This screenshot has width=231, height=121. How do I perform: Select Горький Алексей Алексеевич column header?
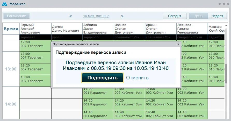click(35, 29)
